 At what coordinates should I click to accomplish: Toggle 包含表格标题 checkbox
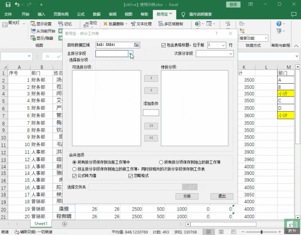click(x=163, y=45)
